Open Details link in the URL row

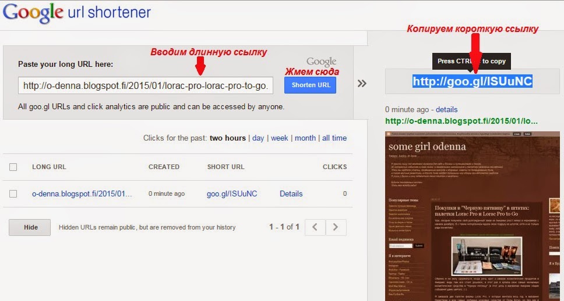click(x=291, y=193)
